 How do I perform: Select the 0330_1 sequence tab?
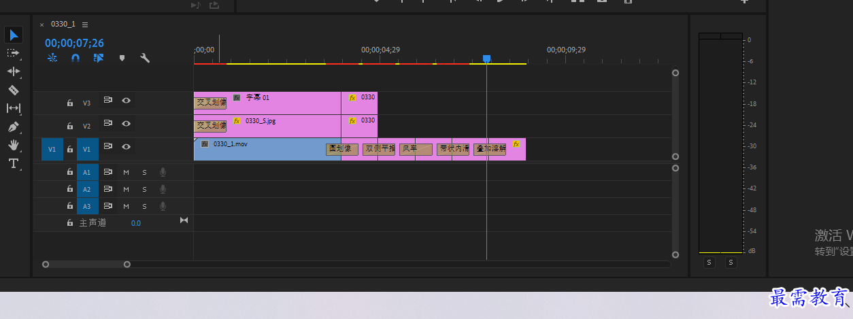(63, 24)
